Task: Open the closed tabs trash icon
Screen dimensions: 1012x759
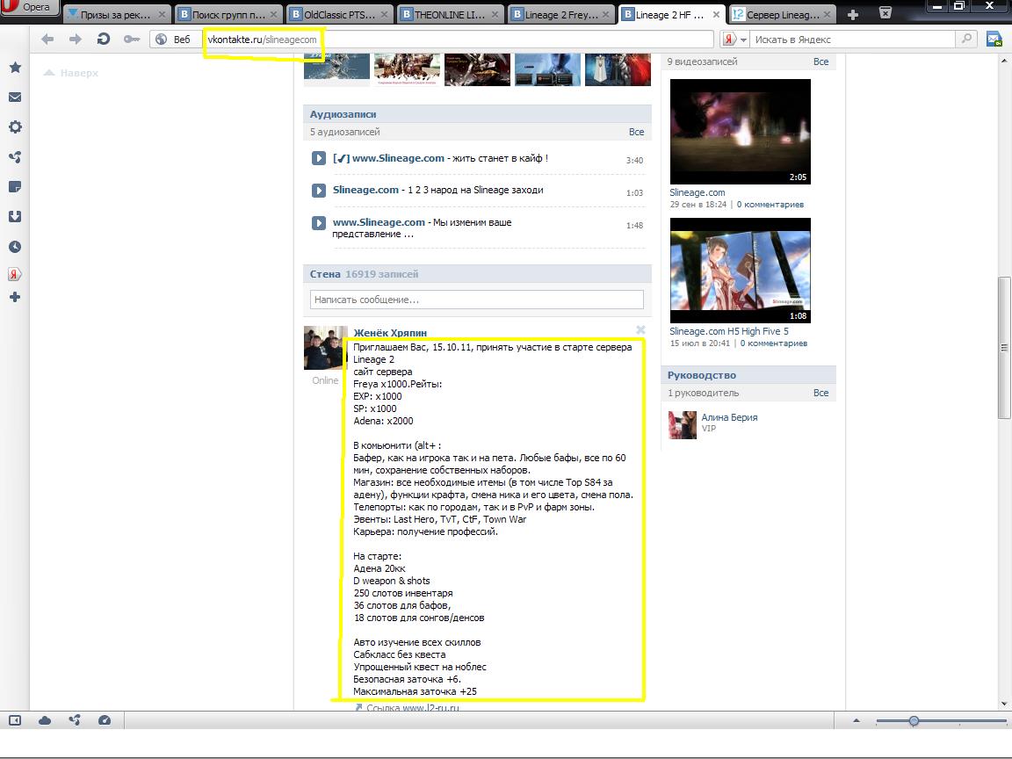Action: point(886,13)
